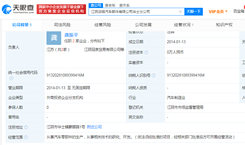Switch to the 查关系 search tab
The height and width of the screenshot is (145, 245).
coord(124,5)
